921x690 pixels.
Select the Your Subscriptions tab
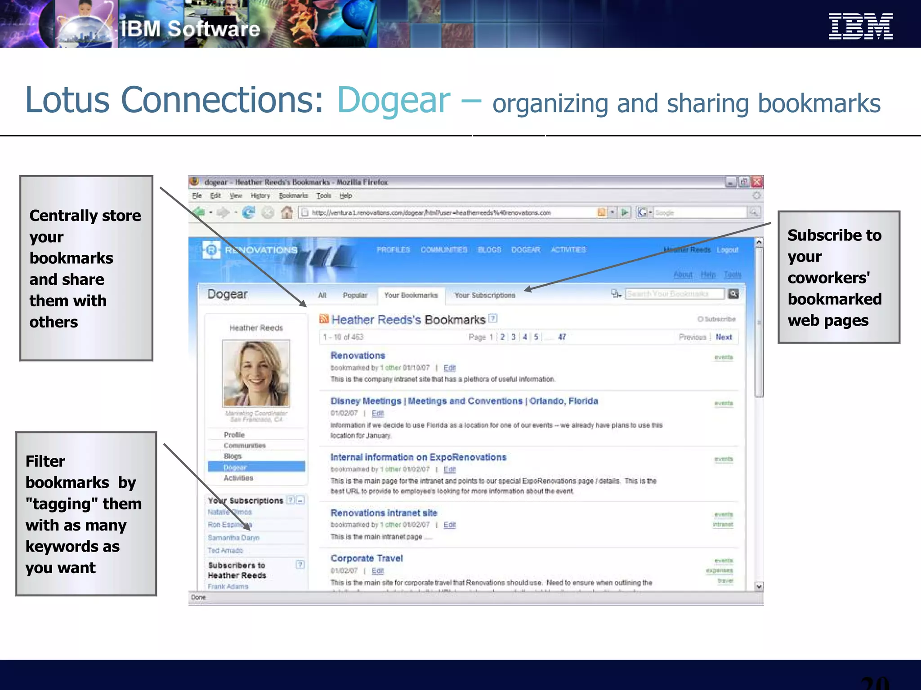pos(485,295)
